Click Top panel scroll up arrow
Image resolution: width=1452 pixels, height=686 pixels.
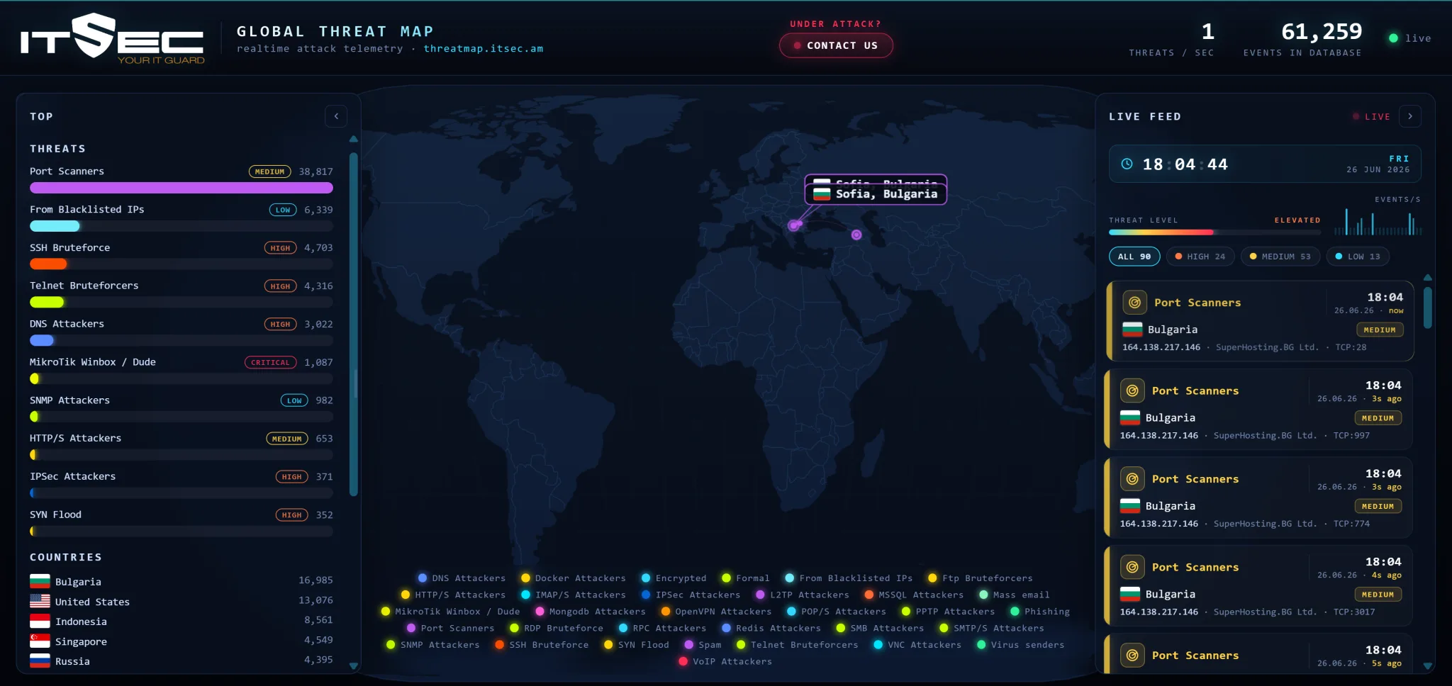354,139
